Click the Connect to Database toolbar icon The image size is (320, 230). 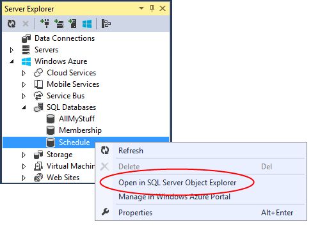(45, 24)
